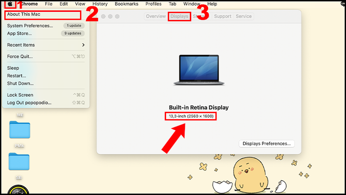This screenshot has width=346, height=195.
Task: Open the Tab menu
Action: (x=173, y=4)
